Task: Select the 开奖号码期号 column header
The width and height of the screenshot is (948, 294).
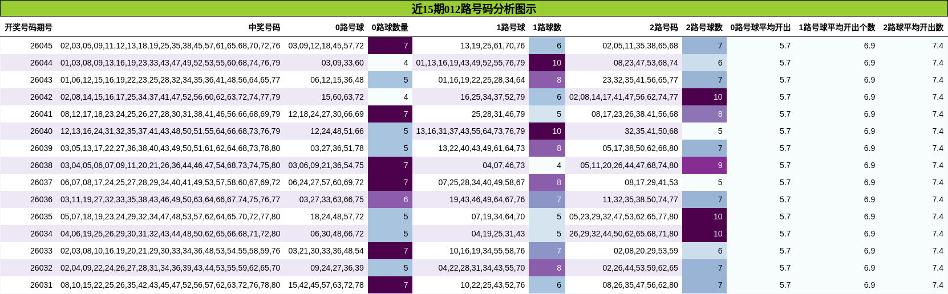Action: (29, 27)
